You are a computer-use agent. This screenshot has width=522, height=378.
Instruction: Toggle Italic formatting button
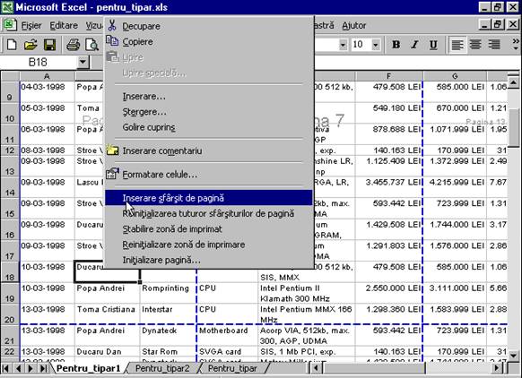point(414,44)
